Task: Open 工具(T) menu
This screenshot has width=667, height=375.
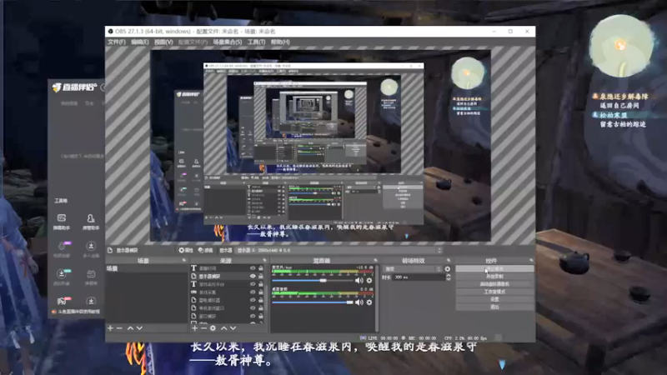Action: (x=256, y=42)
